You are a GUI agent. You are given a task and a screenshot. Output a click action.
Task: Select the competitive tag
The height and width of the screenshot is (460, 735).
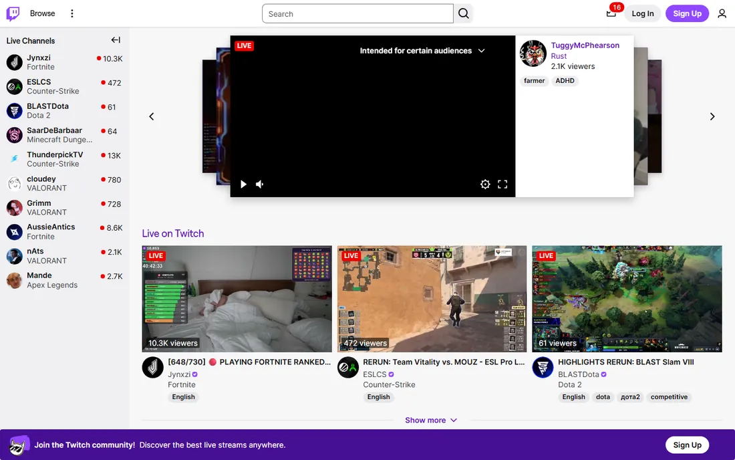[x=669, y=396]
